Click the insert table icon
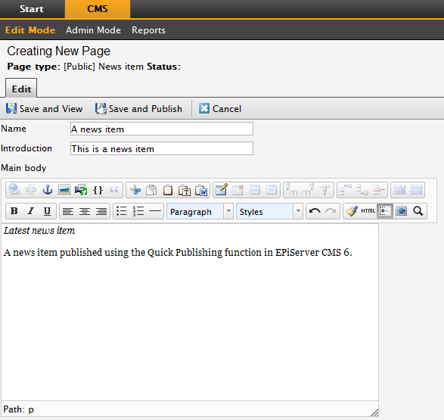This screenshot has height=420, width=444. [x=221, y=190]
